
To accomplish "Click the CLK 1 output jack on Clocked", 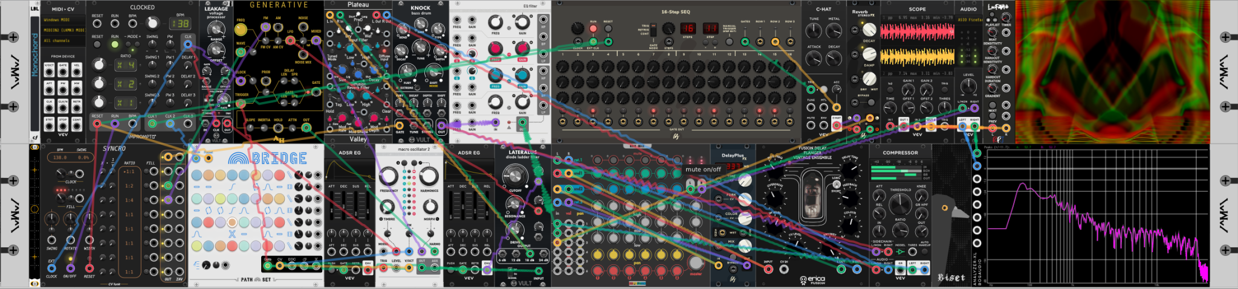I will click(152, 124).
